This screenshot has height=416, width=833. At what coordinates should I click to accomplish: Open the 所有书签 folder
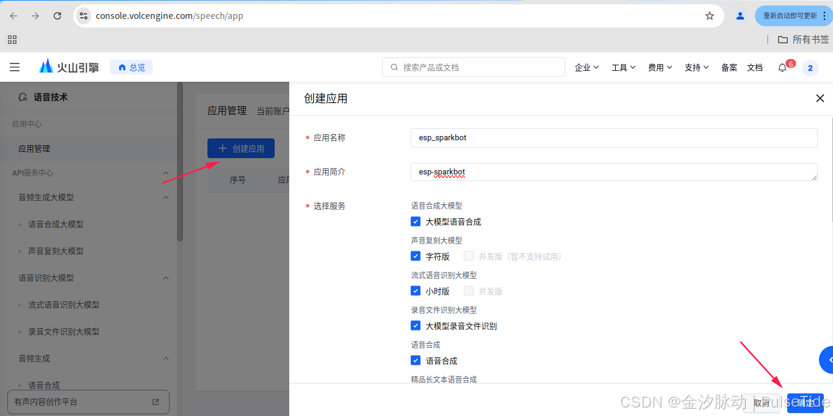(804, 40)
